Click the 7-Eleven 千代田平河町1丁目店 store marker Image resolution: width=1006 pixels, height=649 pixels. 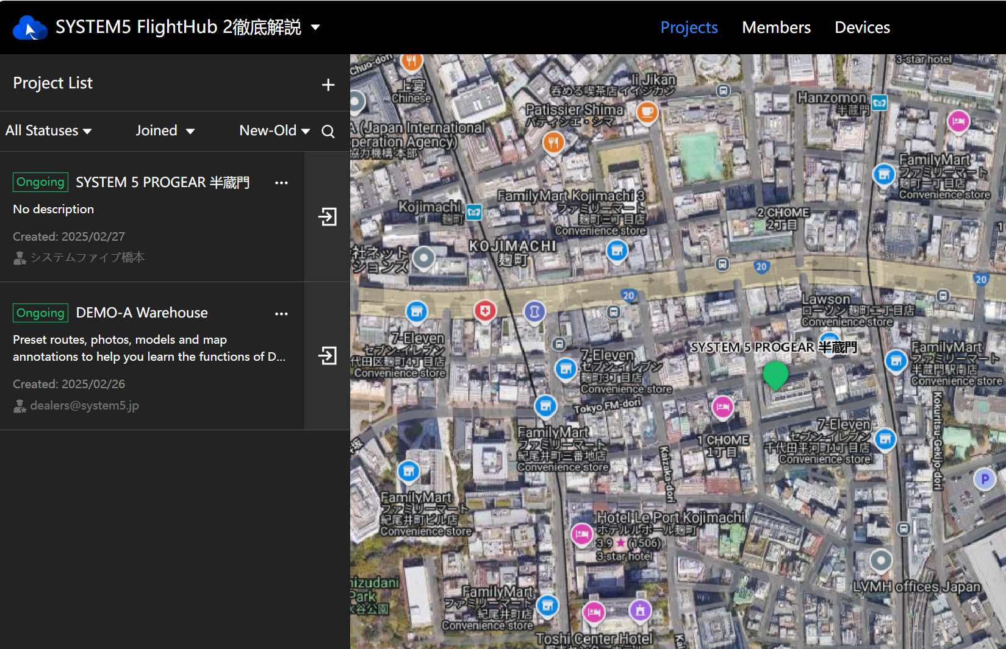(885, 439)
